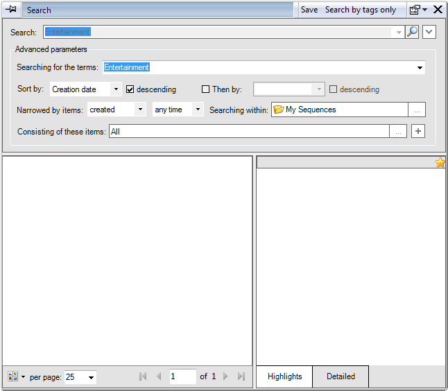The image size is (448, 391).
Task: Open the per page count dropdown
Action: [x=91, y=377]
